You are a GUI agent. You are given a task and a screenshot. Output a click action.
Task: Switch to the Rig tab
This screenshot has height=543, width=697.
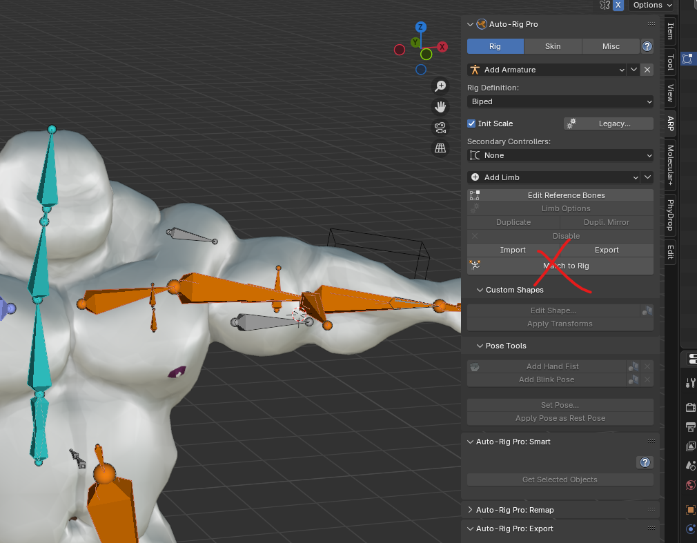coord(495,46)
